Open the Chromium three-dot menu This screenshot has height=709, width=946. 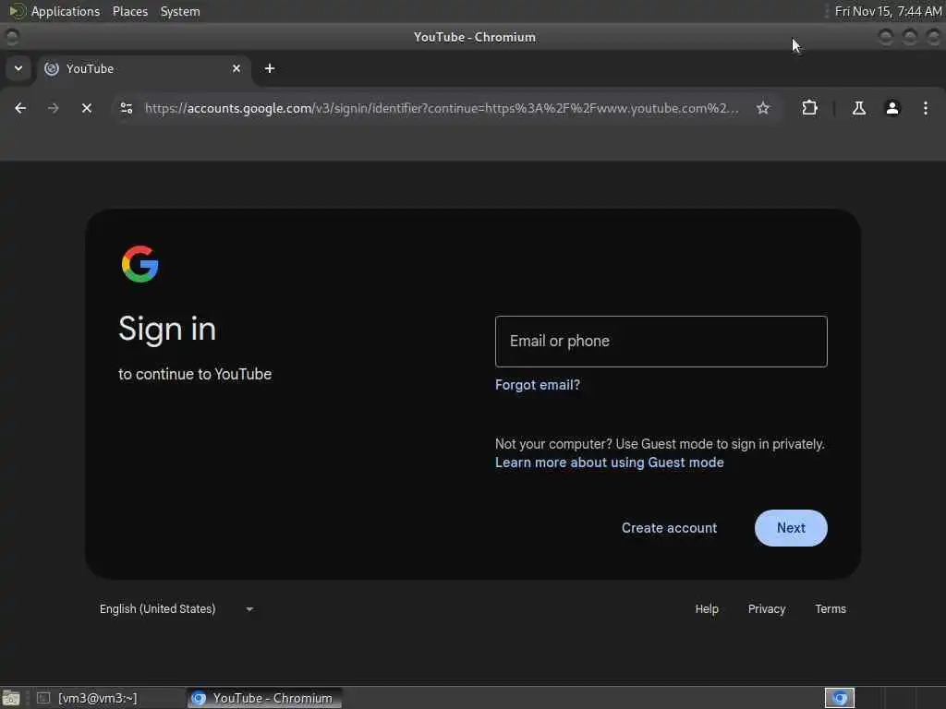coord(926,108)
